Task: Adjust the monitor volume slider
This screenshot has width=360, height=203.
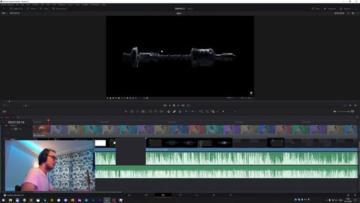Action: click(x=344, y=112)
